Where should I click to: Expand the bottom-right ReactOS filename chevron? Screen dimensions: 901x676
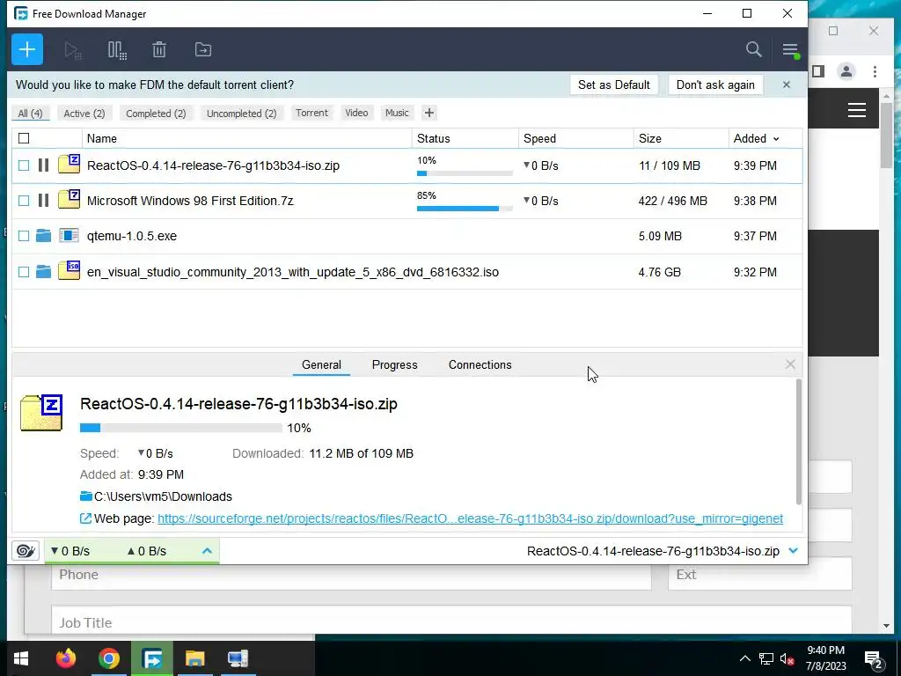tap(794, 551)
